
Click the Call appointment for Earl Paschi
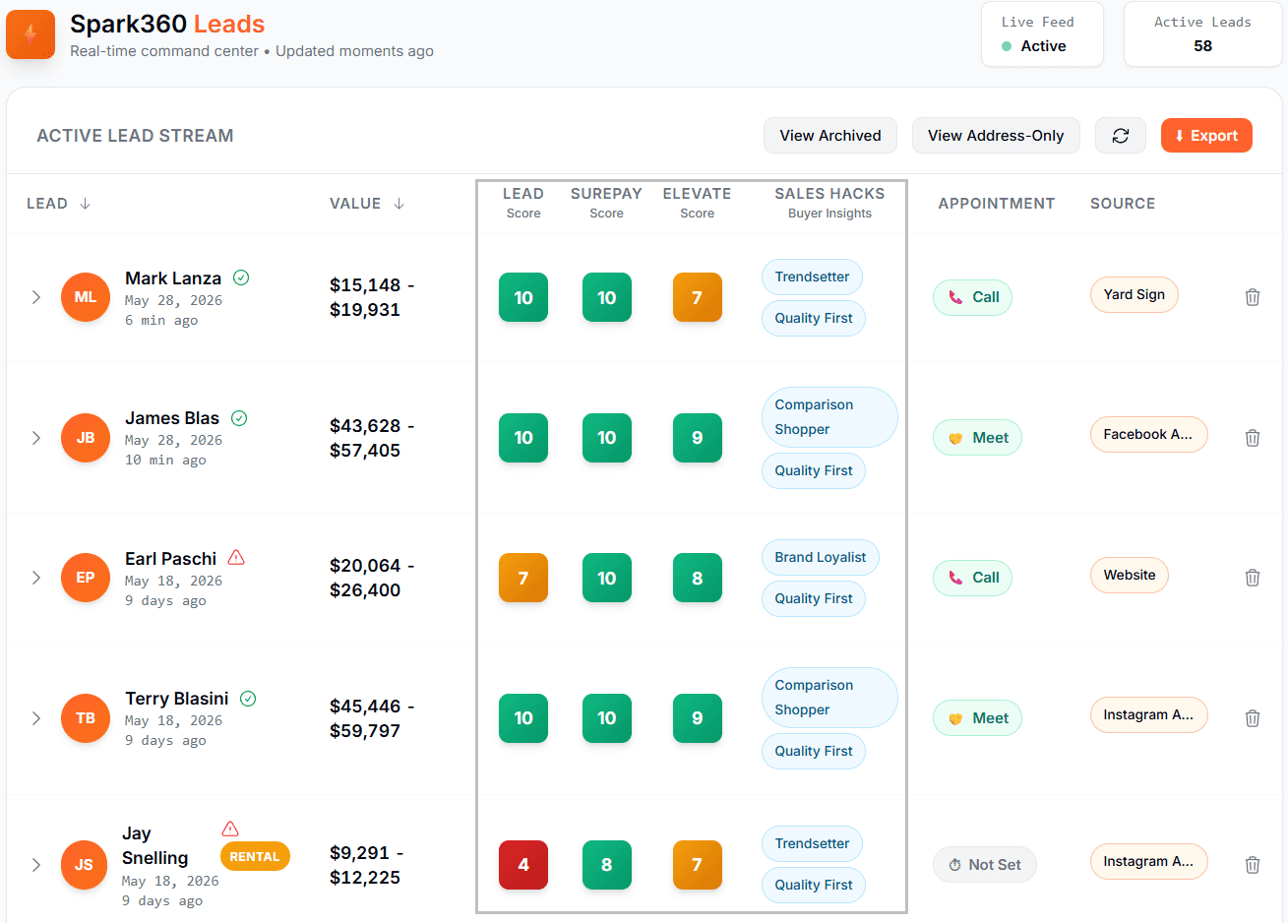point(972,578)
